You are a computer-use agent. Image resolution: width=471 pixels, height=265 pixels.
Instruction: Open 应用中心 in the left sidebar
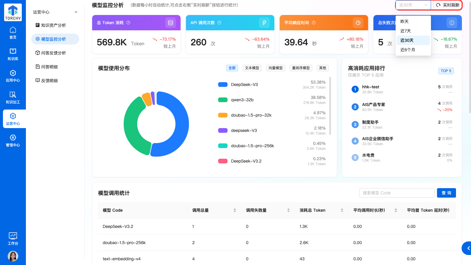coord(13,76)
